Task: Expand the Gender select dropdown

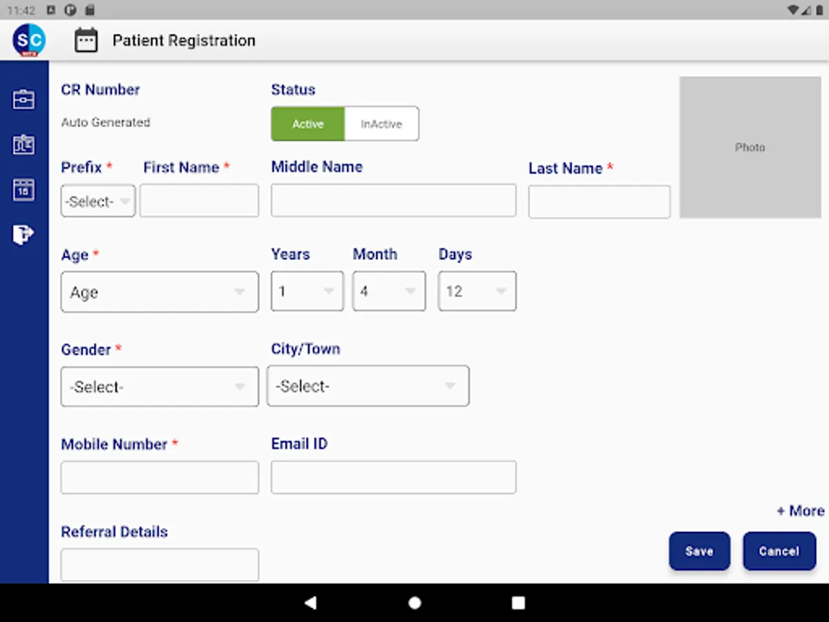Action: pos(160,386)
